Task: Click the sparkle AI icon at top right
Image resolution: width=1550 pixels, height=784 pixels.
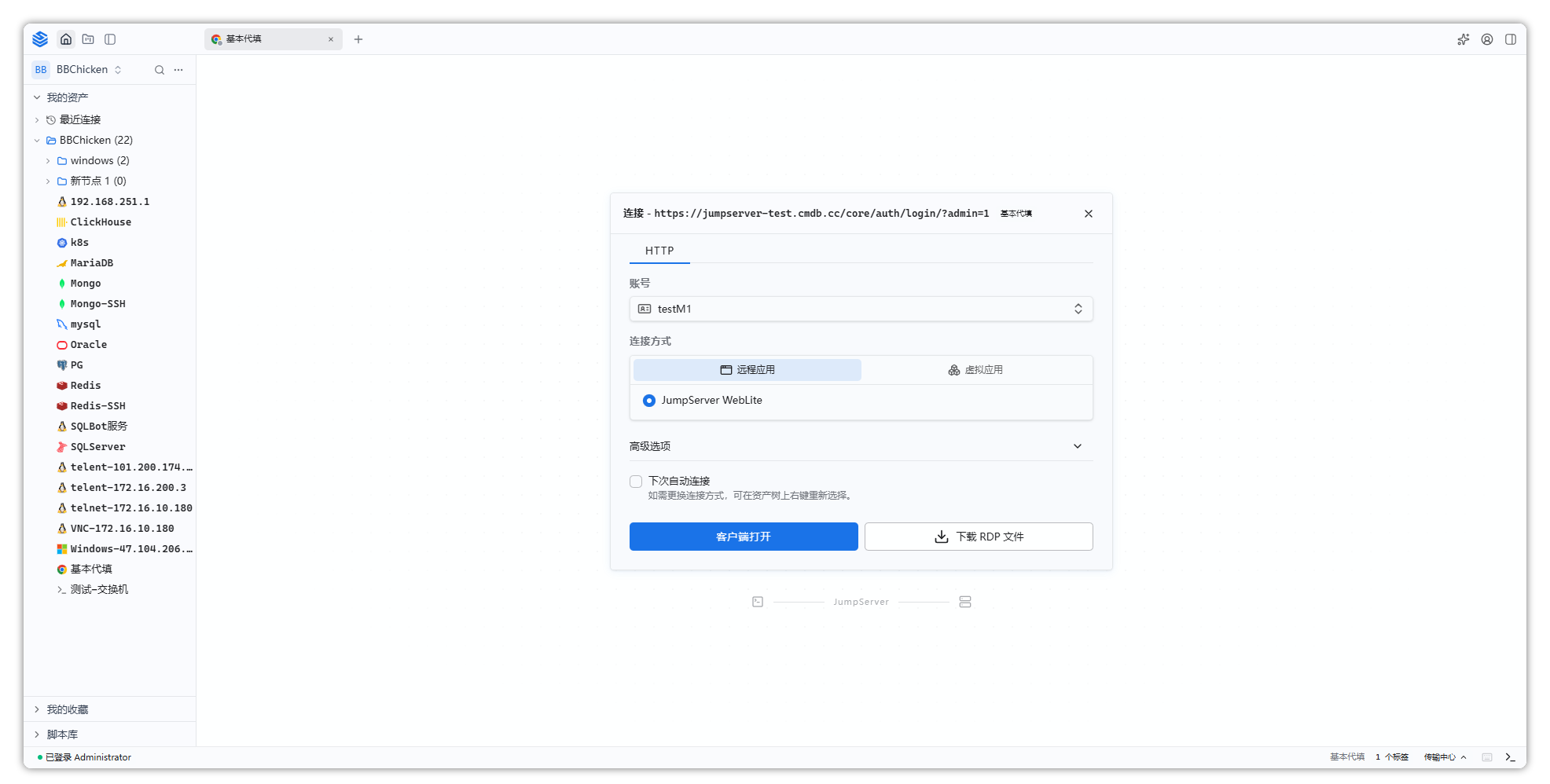Action: coord(1464,39)
